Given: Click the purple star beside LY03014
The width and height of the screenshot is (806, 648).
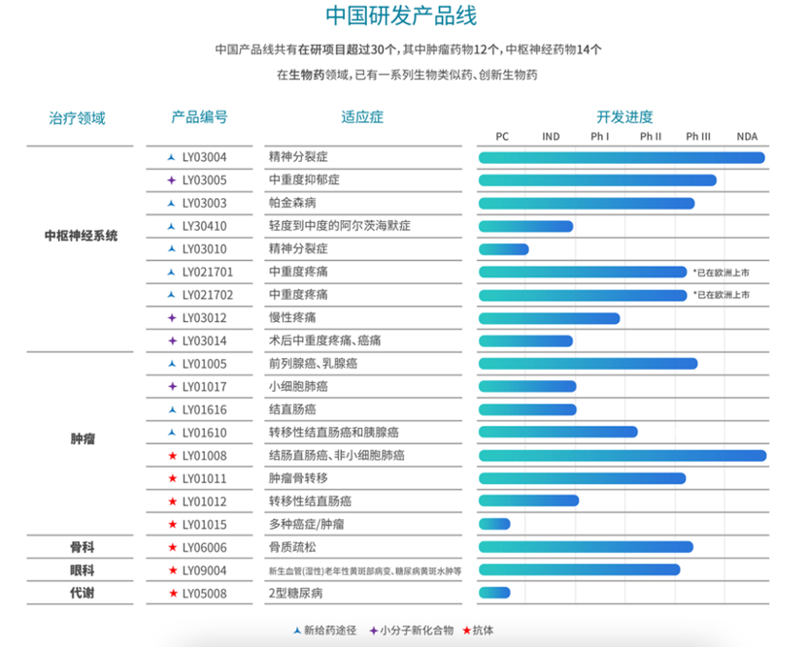Looking at the screenshot, I should [172, 340].
